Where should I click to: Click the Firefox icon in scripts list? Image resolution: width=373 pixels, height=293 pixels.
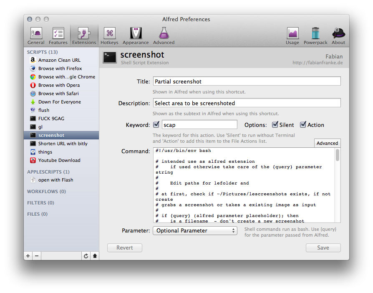[33, 68]
